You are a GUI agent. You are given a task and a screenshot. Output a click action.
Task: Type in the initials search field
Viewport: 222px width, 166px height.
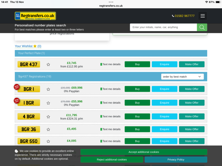[x=163, y=27]
